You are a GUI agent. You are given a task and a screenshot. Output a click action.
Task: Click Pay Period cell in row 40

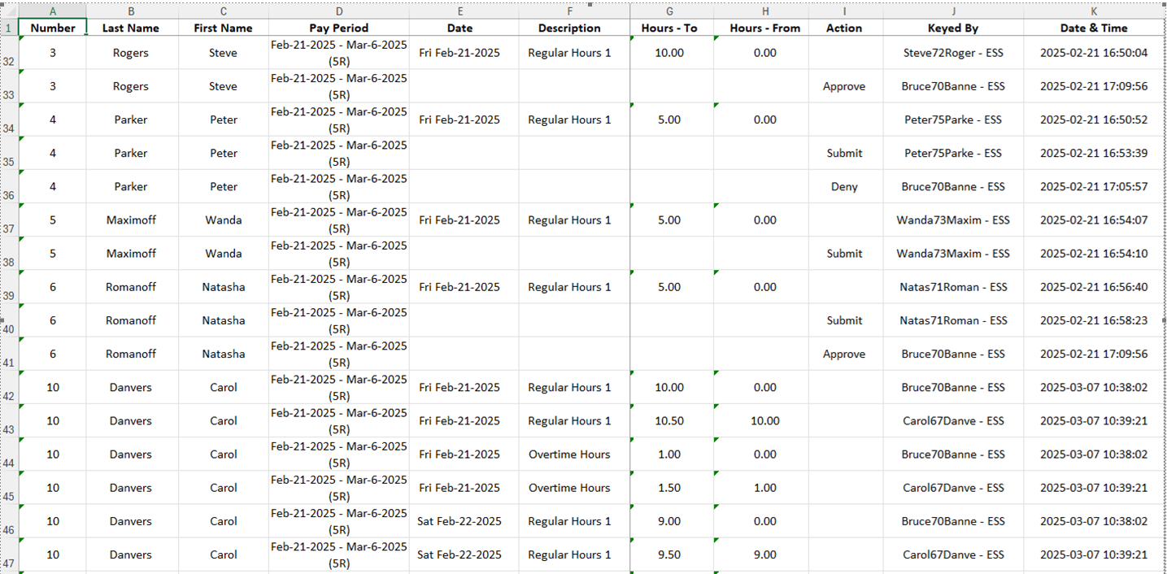(339, 320)
